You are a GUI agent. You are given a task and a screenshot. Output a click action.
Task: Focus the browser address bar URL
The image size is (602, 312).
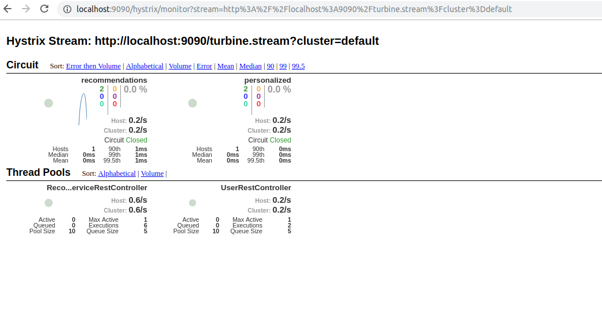point(294,9)
